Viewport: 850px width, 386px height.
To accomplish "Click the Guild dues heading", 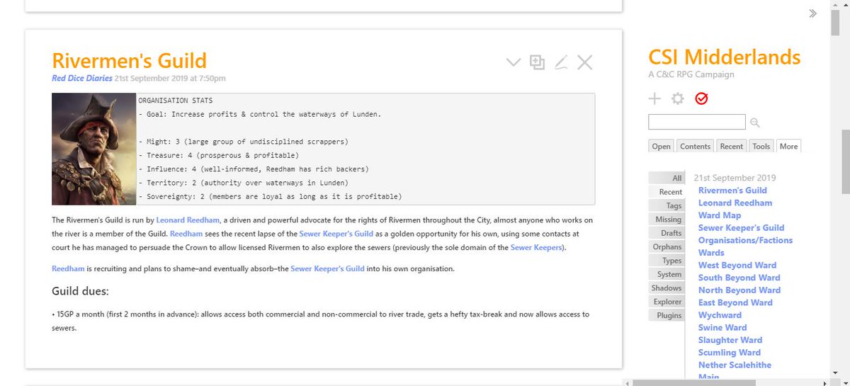I will click(80, 291).
